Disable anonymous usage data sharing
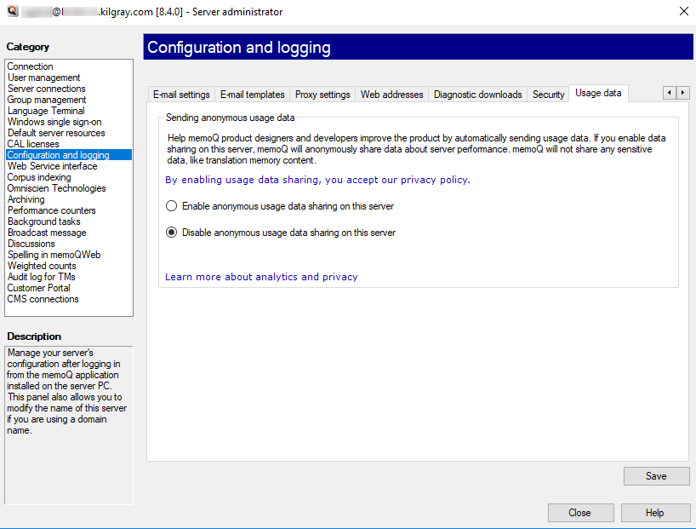696x529 pixels. tap(171, 232)
